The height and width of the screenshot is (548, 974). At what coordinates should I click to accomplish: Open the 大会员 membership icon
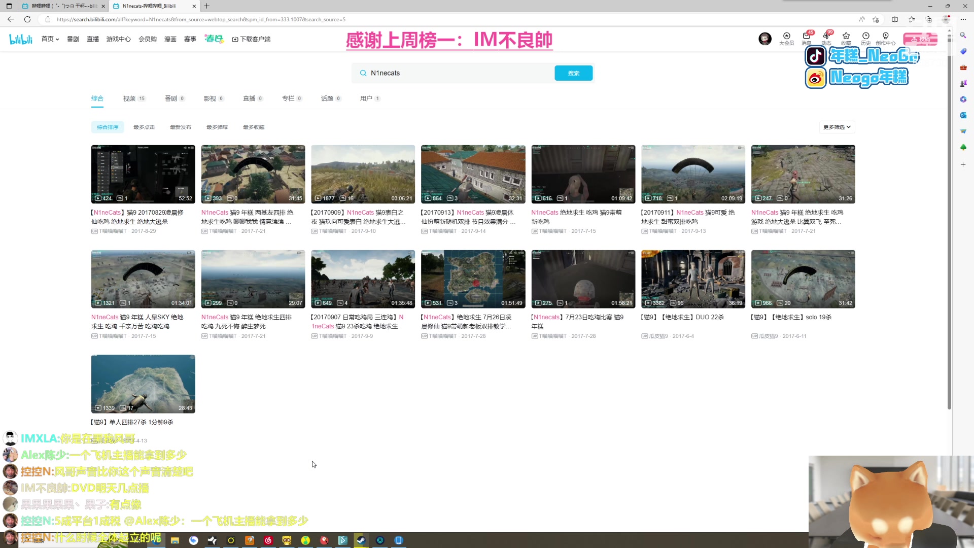click(x=786, y=39)
